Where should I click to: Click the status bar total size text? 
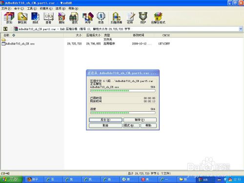pos(149,173)
